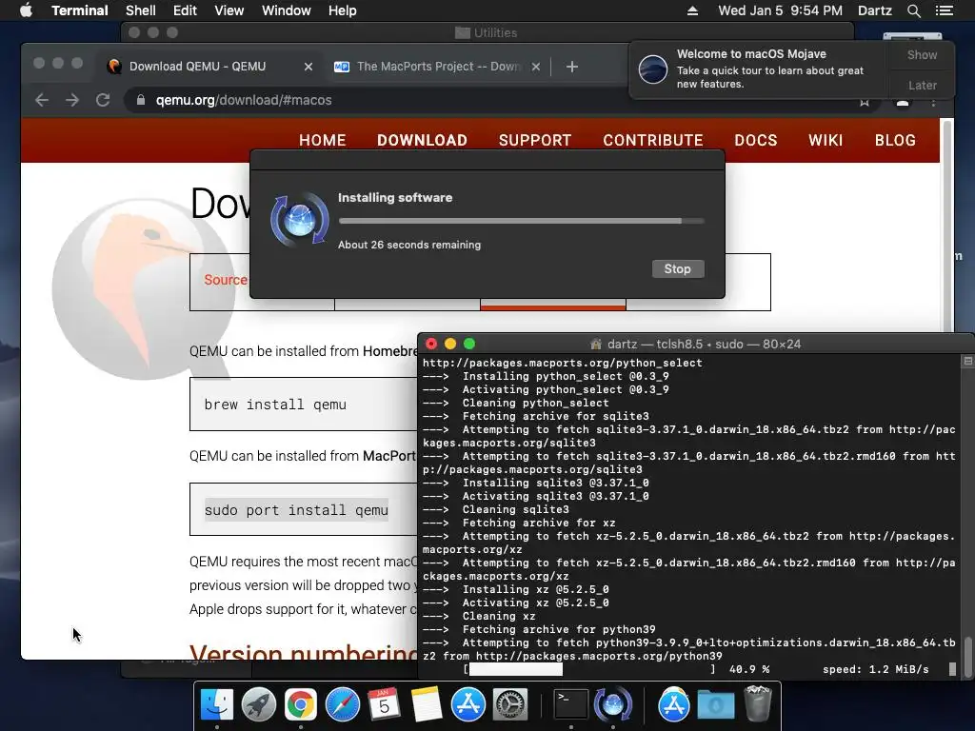Open Applications folder in Dock

(674, 705)
